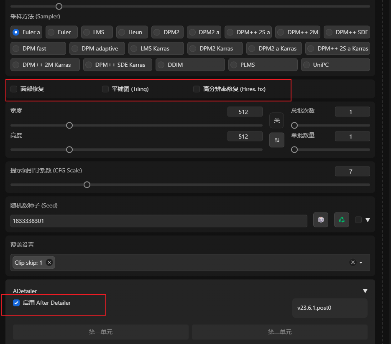The image size is (391, 344).
Task: Click the seed number input field
Action: click(159, 221)
